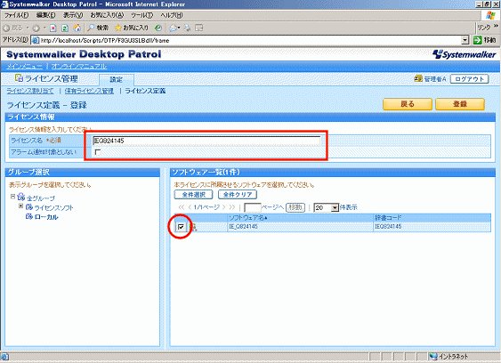
Task: Click the 全グループ group icon
Action: point(21,198)
